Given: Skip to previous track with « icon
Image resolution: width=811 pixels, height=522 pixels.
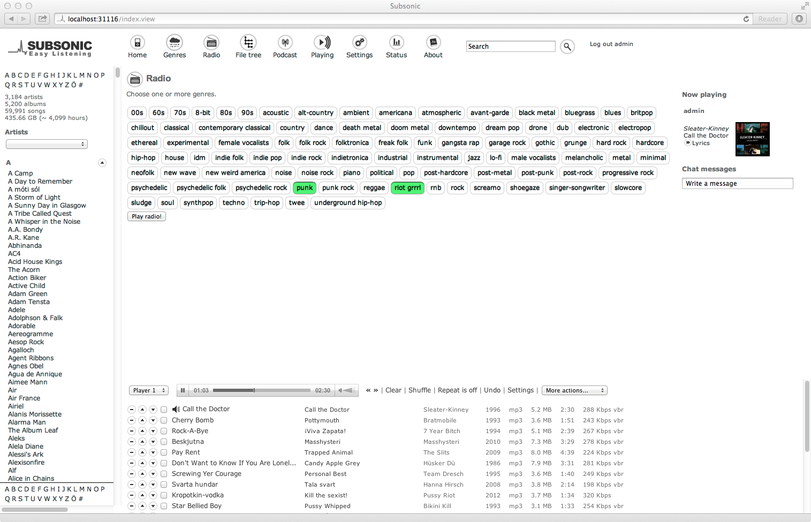Looking at the screenshot, I should point(368,390).
